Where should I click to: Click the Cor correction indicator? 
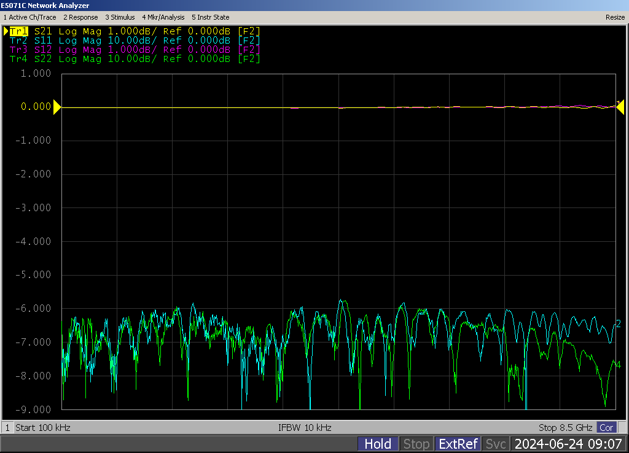pos(606,427)
